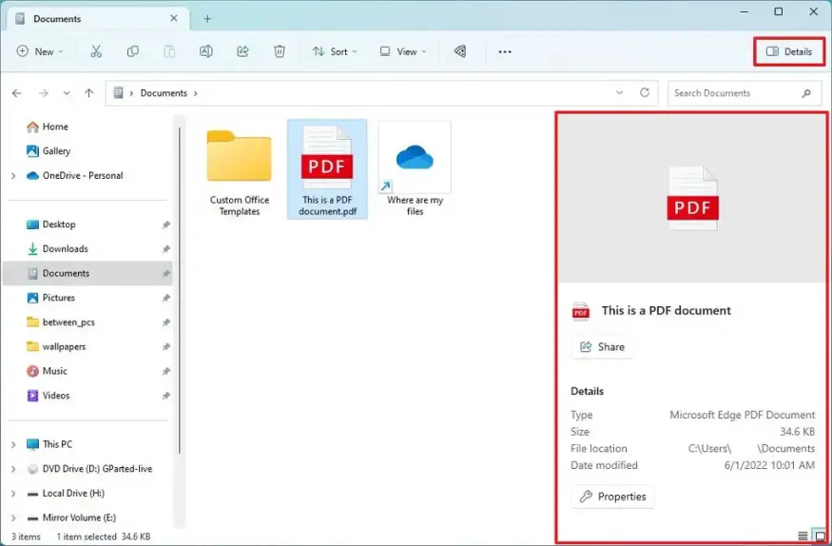832x546 pixels.
Task: Click the send-to icon next to View
Action: [x=460, y=51]
